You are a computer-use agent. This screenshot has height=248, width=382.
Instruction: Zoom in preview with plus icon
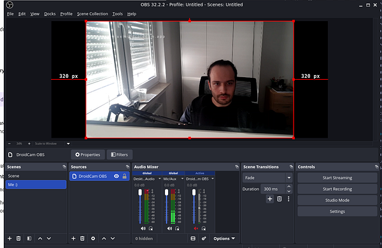coord(29,143)
